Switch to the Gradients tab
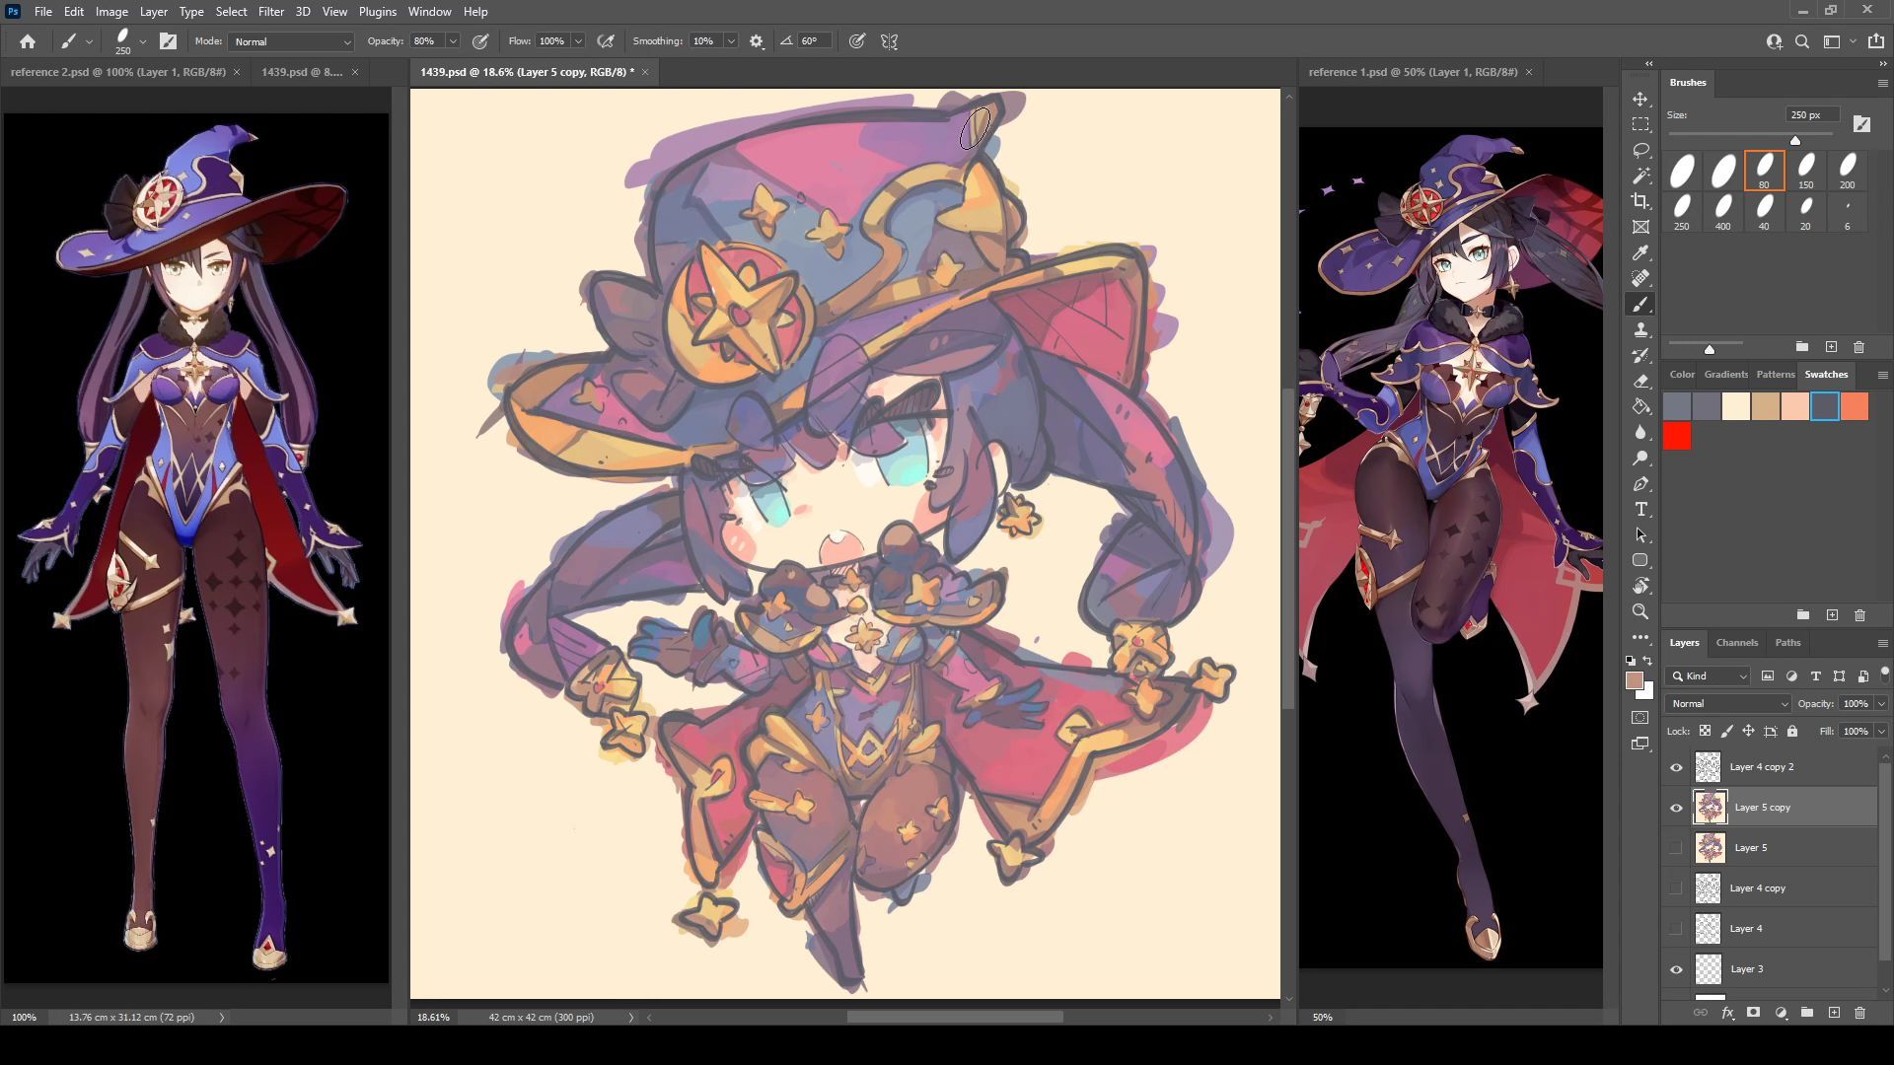1894x1065 pixels. pos(1725,375)
